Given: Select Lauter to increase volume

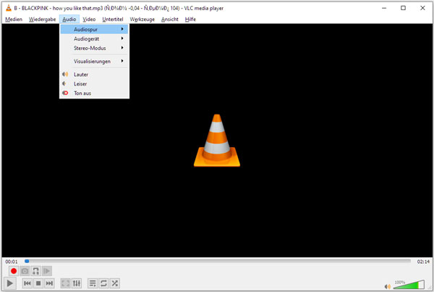Looking at the screenshot, I should pos(81,75).
